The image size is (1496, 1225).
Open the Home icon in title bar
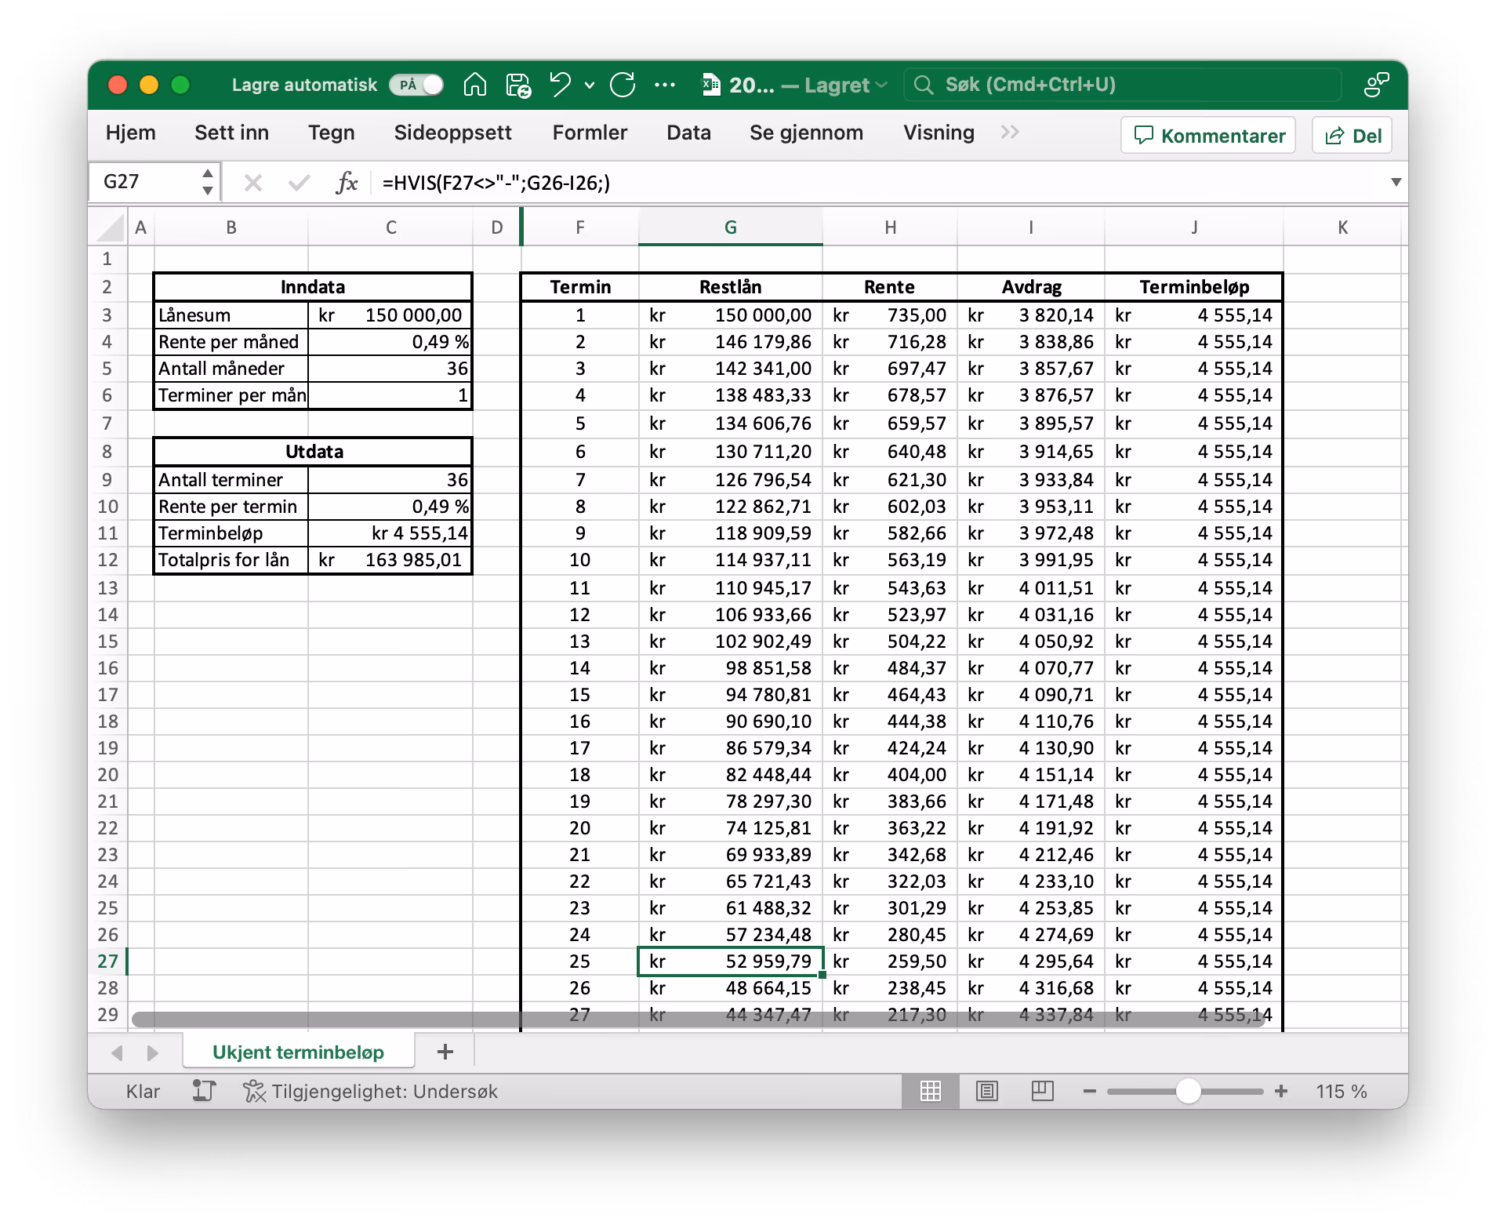(x=475, y=85)
